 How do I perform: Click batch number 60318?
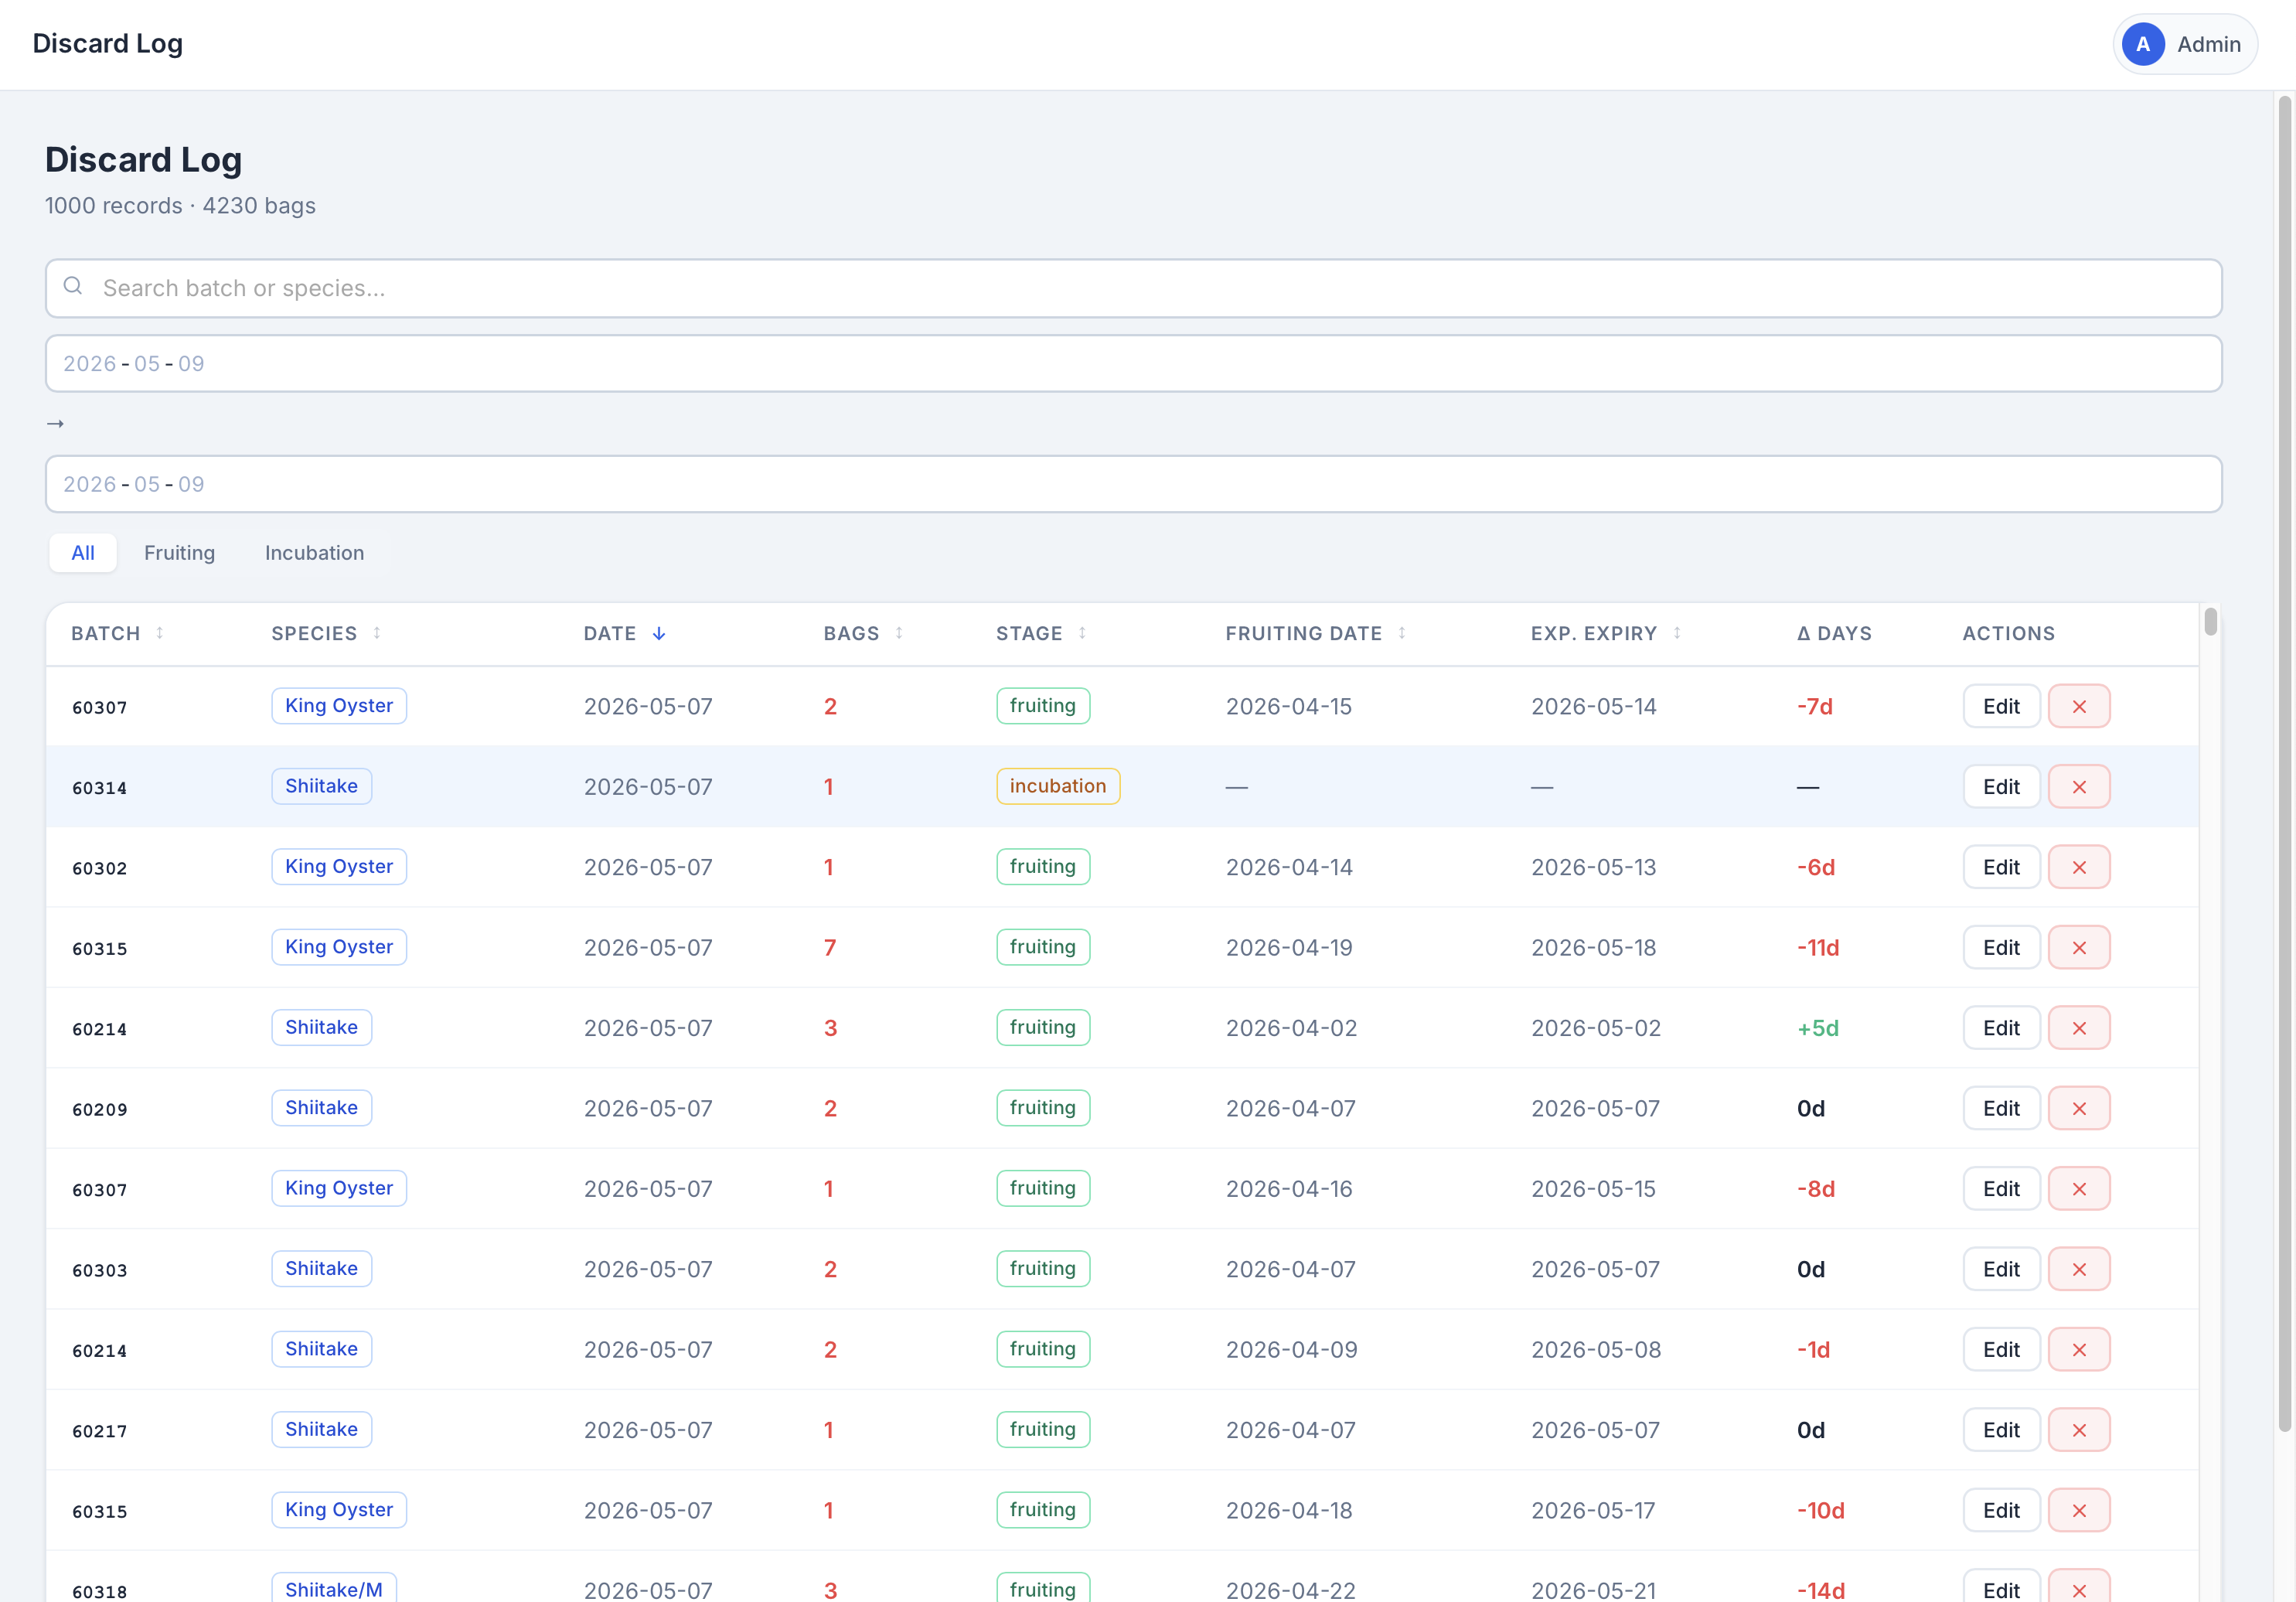point(99,1591)
